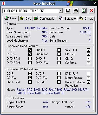Image resolution: width=98 pixels, height=115 pixels.
Task: Toggle DVD+RW read feature checkbox
Action: click(x=59, y=63)
